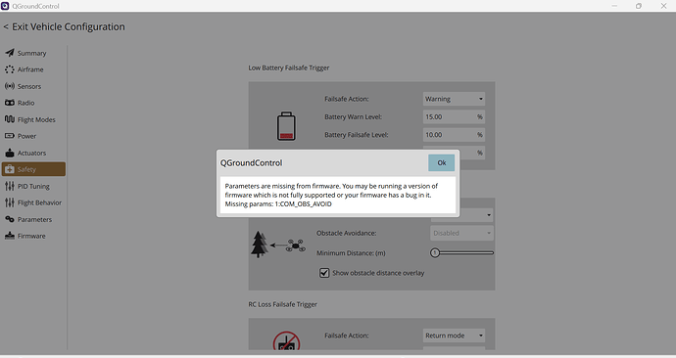Click the Parameters gears icon
Image resolution: width=676 pixels, height=358 pixels.
click(10, 219)
